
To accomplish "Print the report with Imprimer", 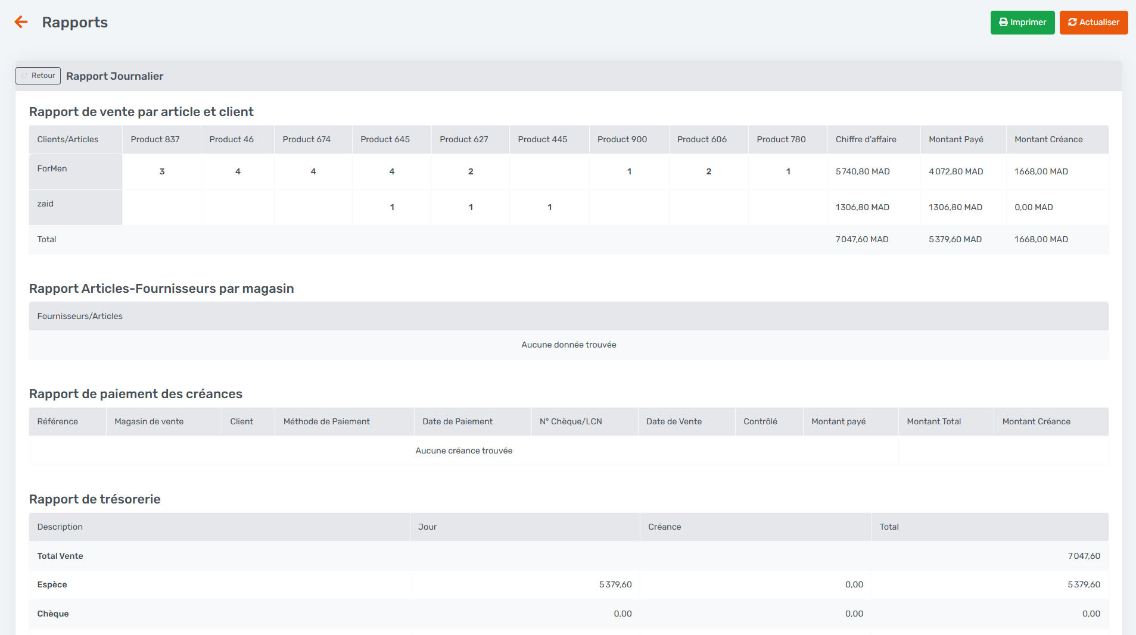I will [1022, 23].
